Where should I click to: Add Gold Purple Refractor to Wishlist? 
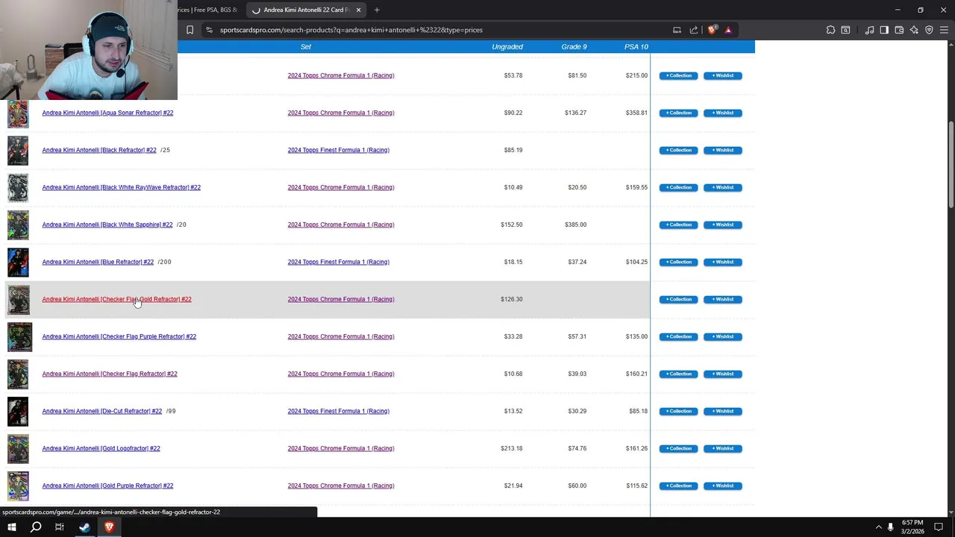point(722,486)
